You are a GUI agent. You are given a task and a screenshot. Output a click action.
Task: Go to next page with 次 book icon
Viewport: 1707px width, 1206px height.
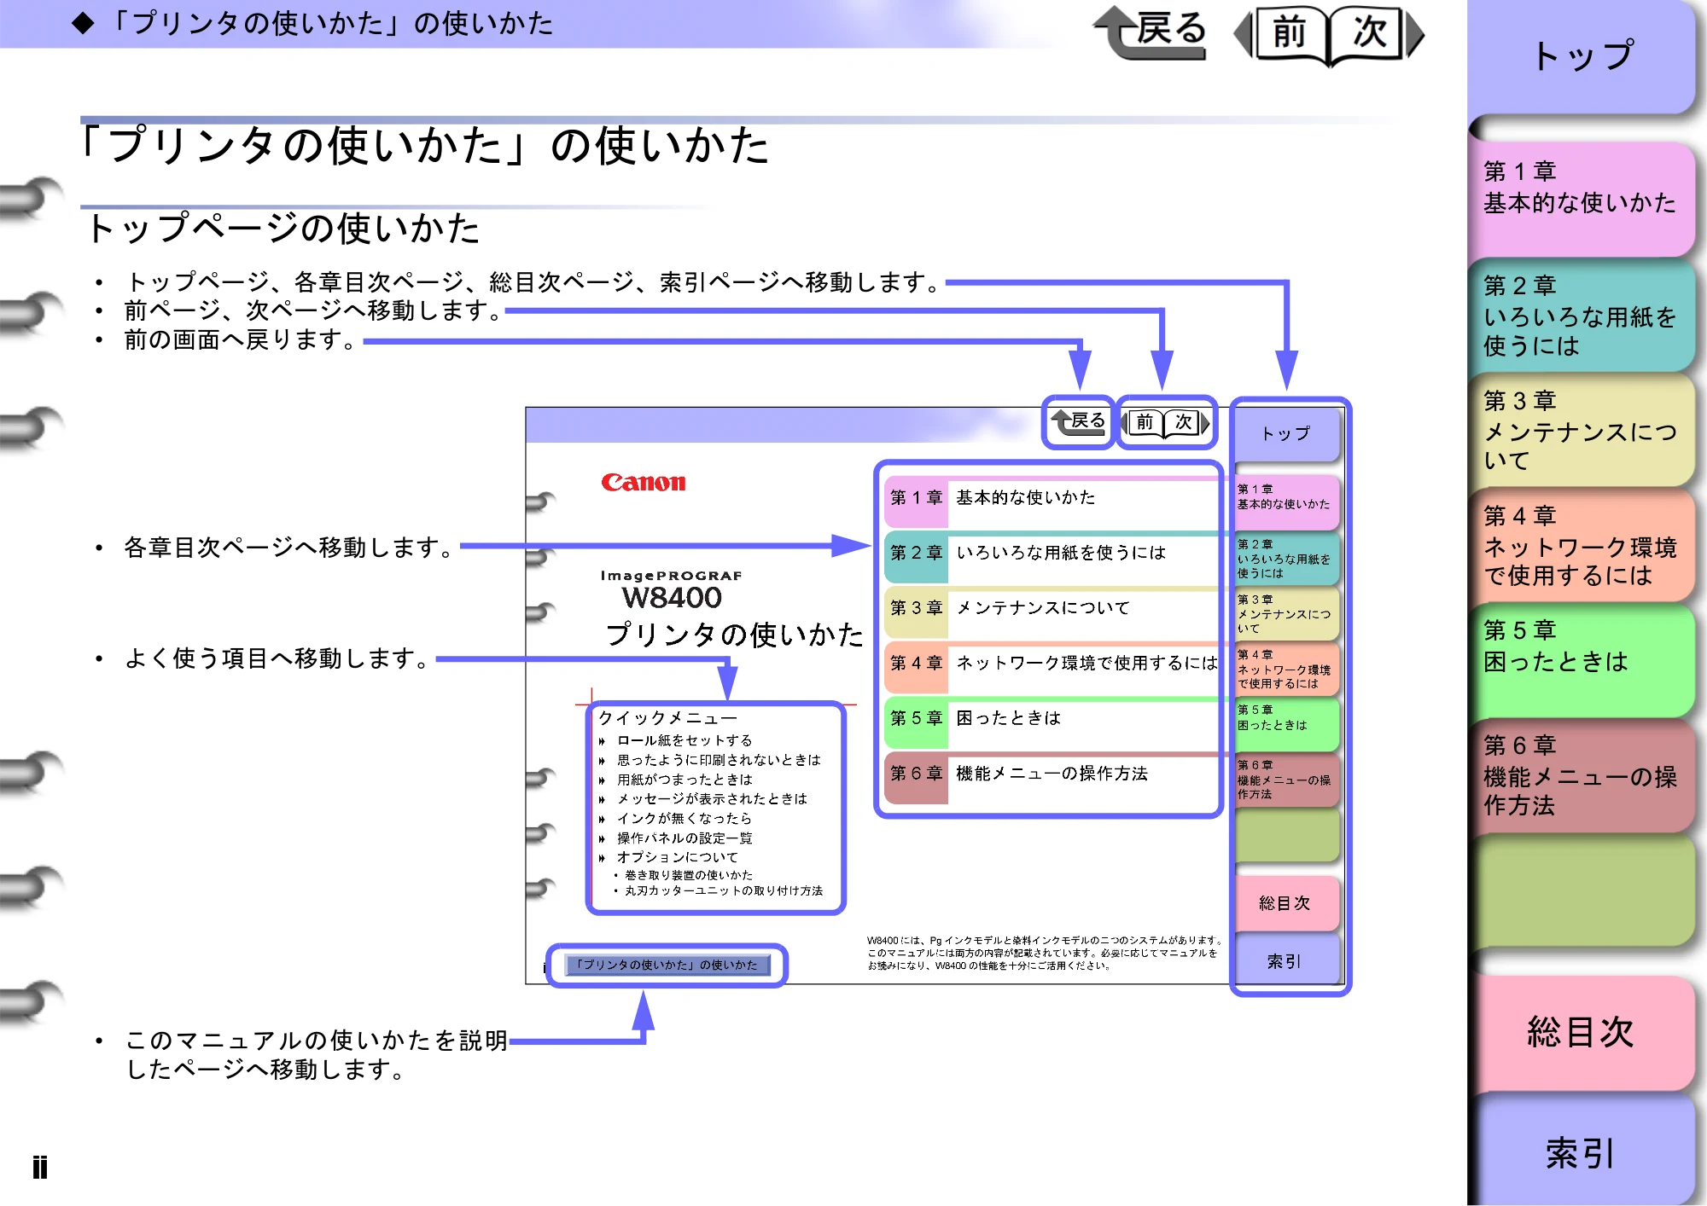1376,34
